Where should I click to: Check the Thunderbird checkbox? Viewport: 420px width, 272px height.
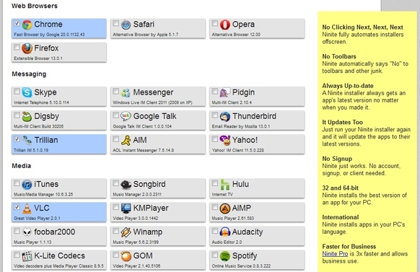click(x=215, y=115)
